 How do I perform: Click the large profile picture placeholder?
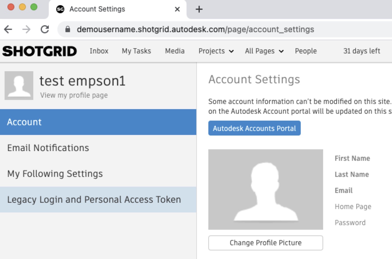click(x=265, y=189)
